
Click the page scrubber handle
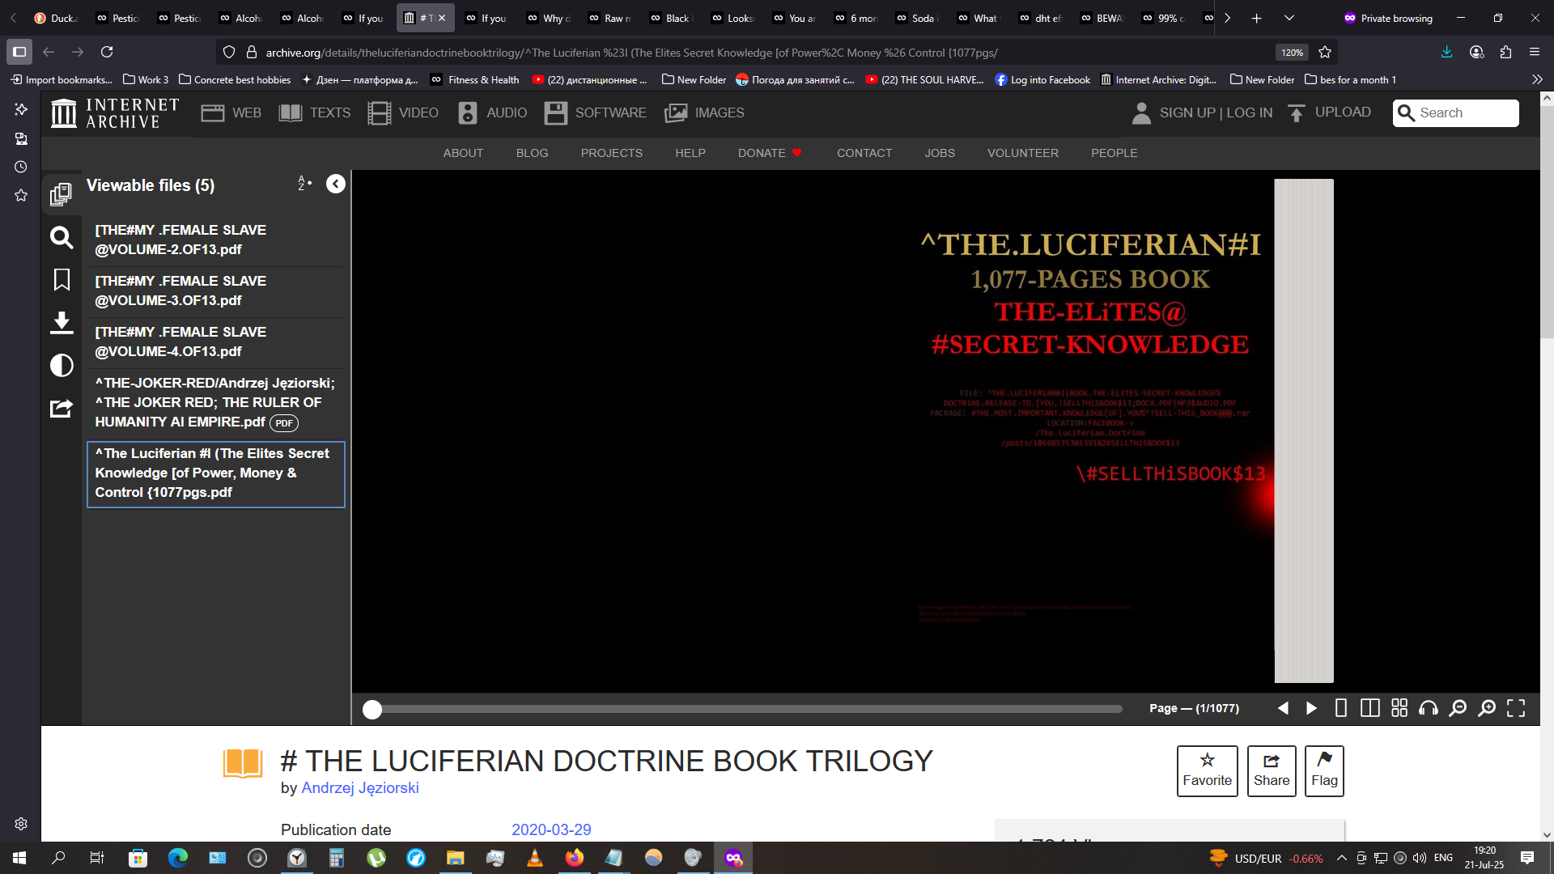point(372,710)
